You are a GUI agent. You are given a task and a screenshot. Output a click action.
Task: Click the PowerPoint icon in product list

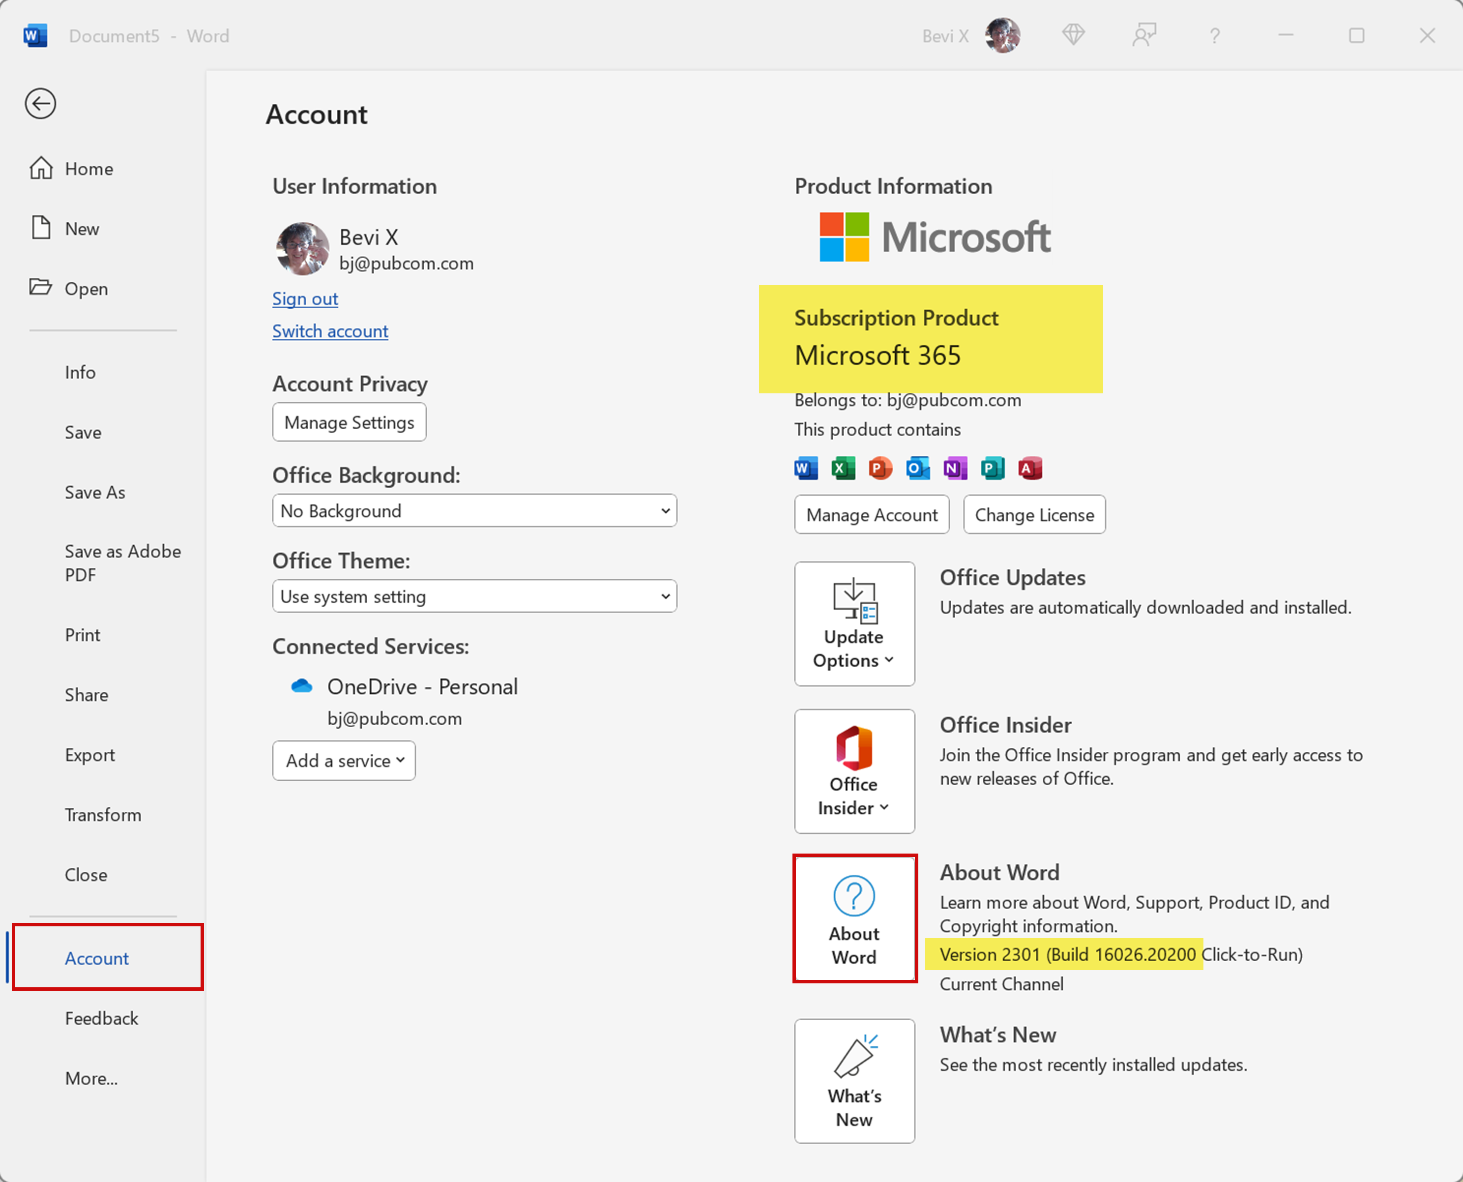pyautogui.click(x=880, y=469)
